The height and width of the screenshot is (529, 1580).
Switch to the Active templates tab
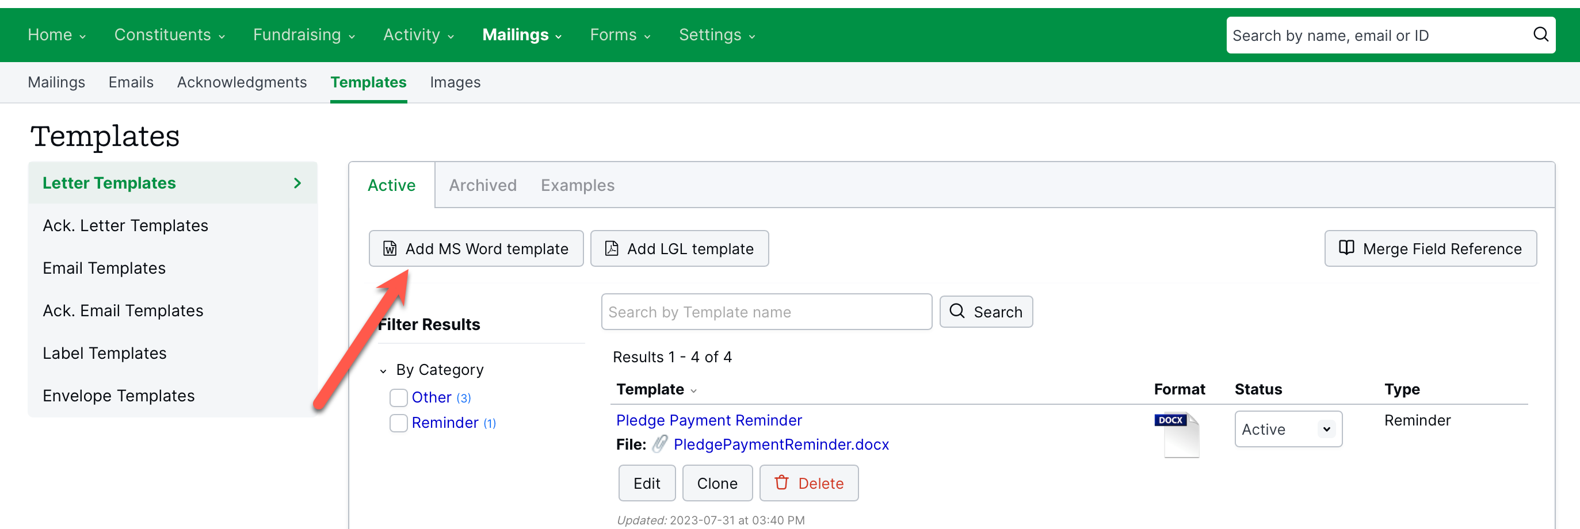[x=391, y=185]
